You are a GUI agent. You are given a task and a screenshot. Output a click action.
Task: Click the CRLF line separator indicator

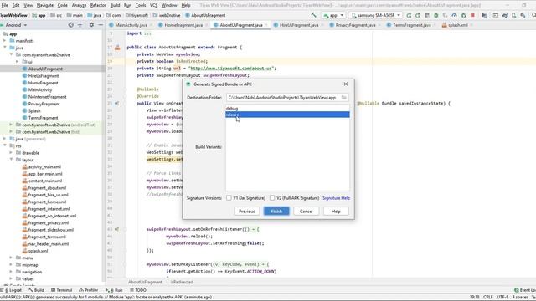coord(487,298)
